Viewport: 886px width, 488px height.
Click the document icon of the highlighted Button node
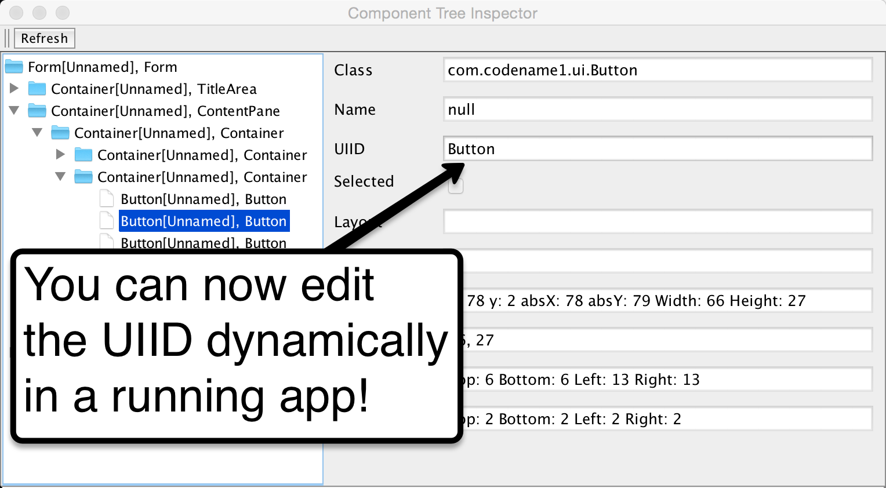[107, 220]
